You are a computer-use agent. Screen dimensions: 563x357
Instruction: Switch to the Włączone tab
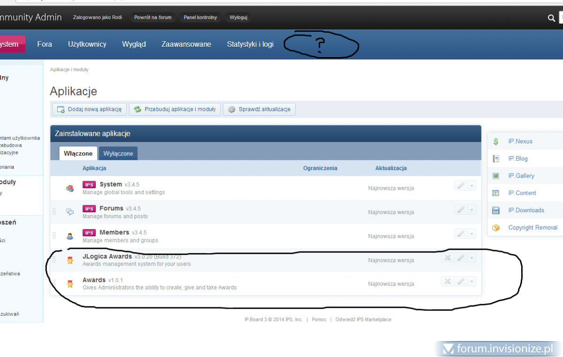78,153
